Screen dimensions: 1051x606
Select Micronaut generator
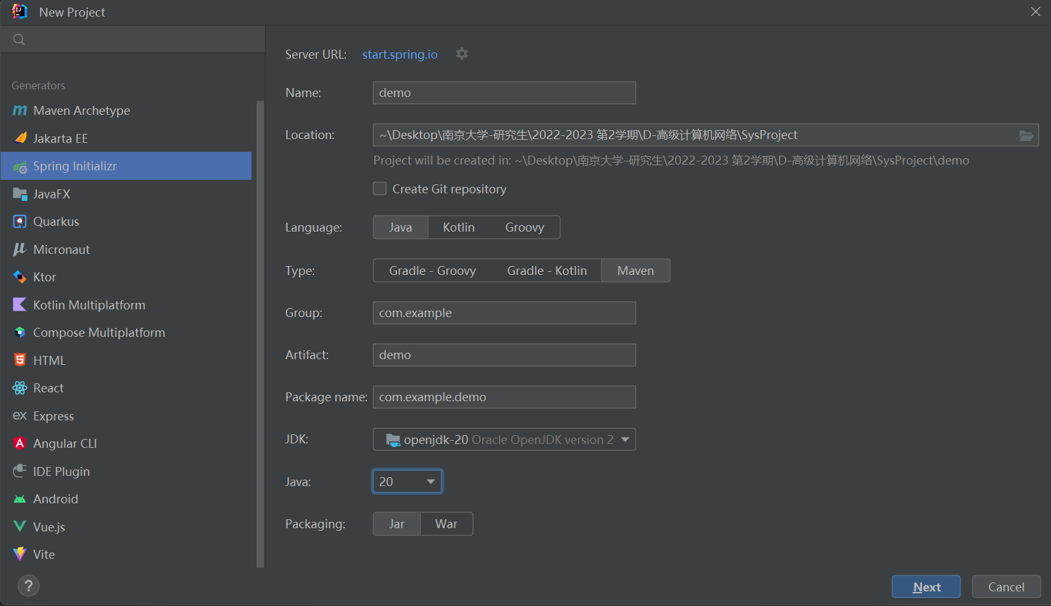(126, 249)
